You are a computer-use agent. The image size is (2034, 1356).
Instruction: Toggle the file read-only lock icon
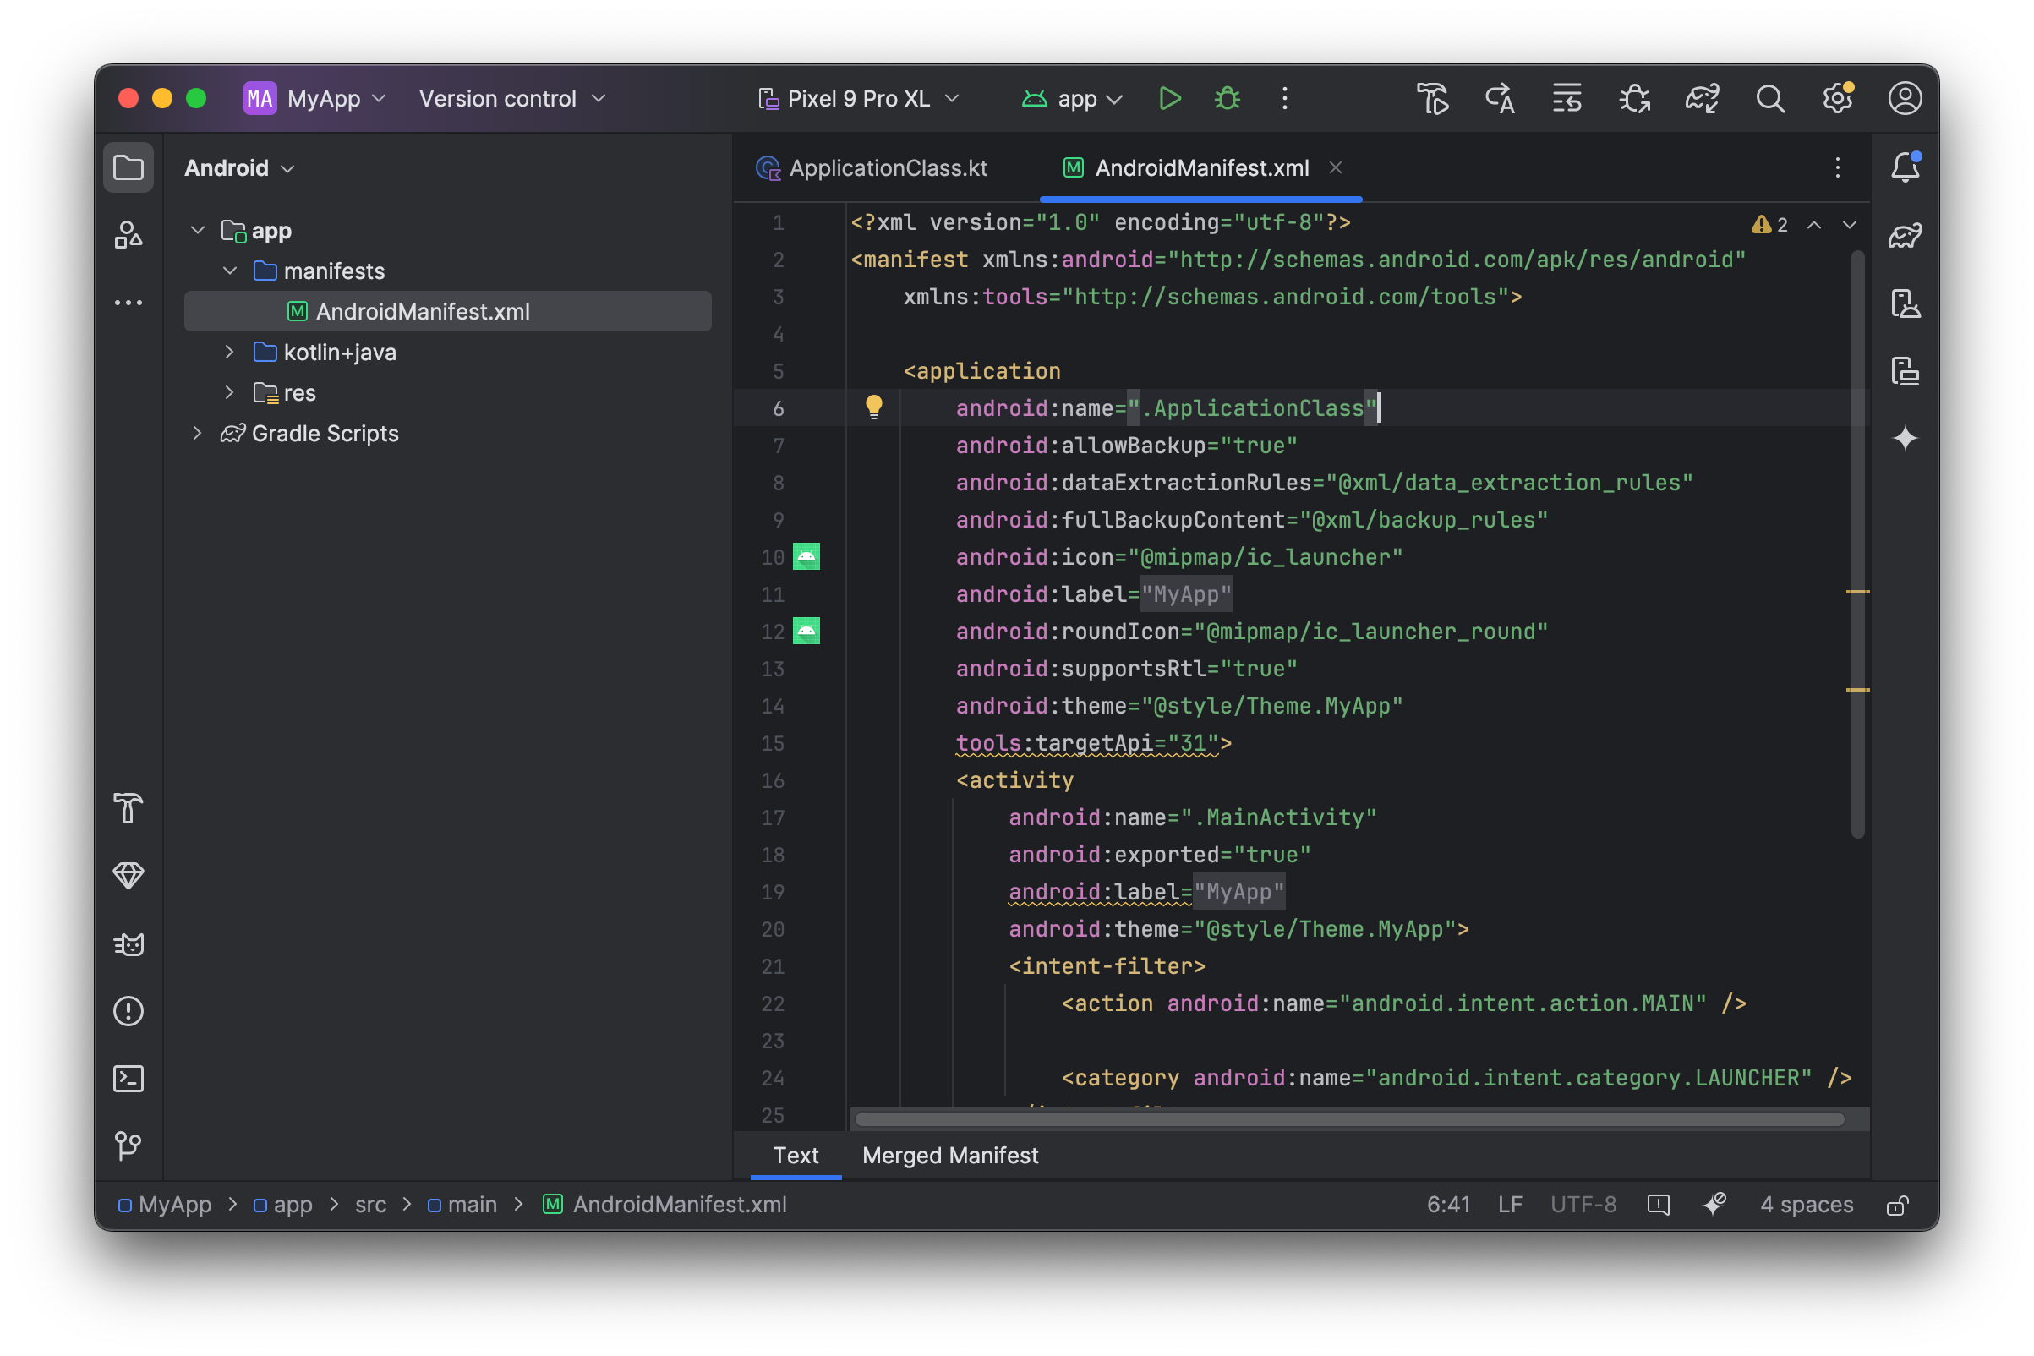pos(1897,1205)
